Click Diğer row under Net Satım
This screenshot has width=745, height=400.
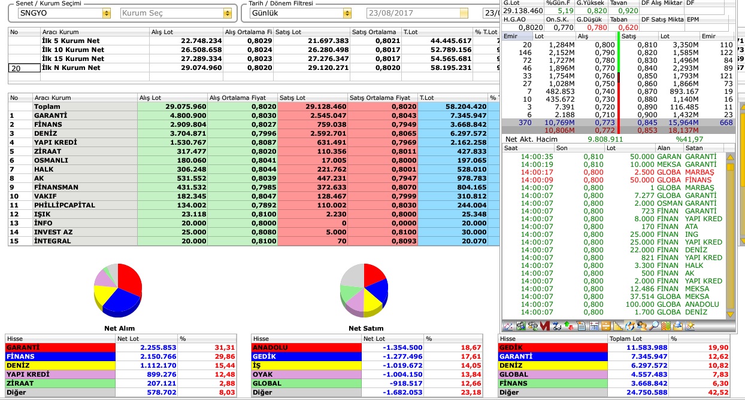[x=367, y=392]
